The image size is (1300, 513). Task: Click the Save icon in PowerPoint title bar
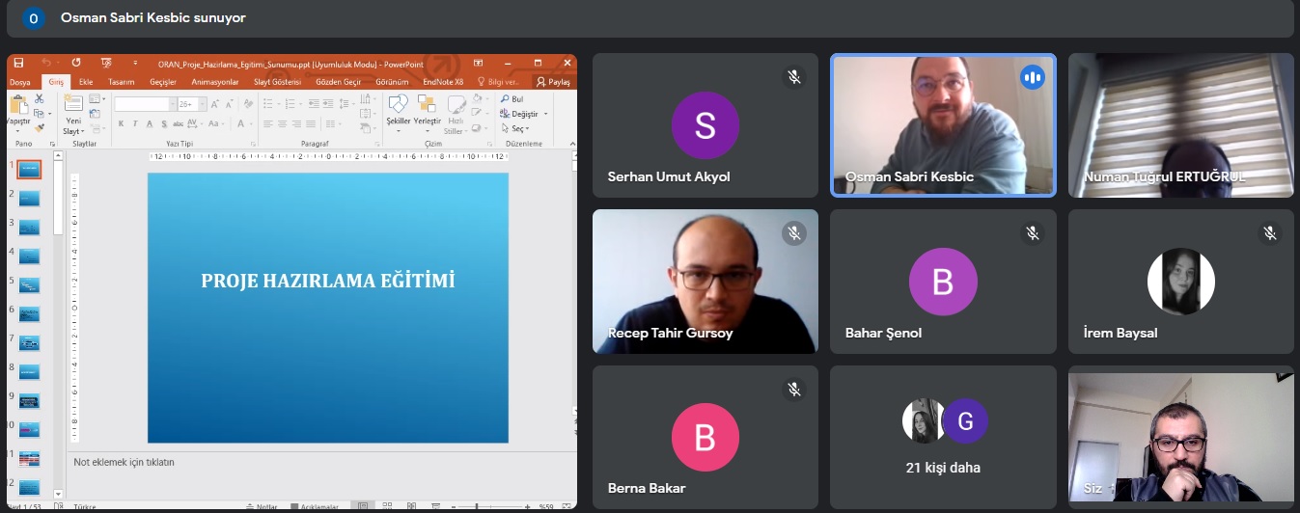(18, 63)
